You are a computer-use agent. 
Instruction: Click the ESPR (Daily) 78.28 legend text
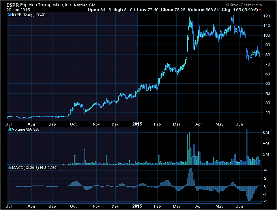tap(28, 15)
